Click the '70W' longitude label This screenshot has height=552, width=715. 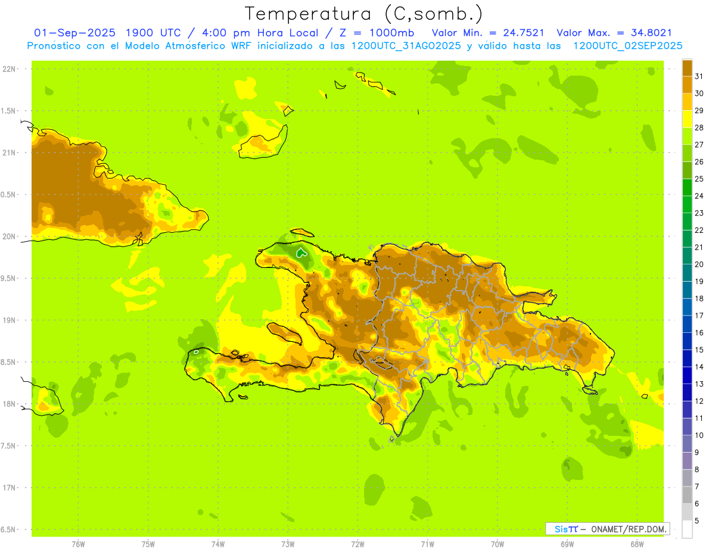click(497, 544)
